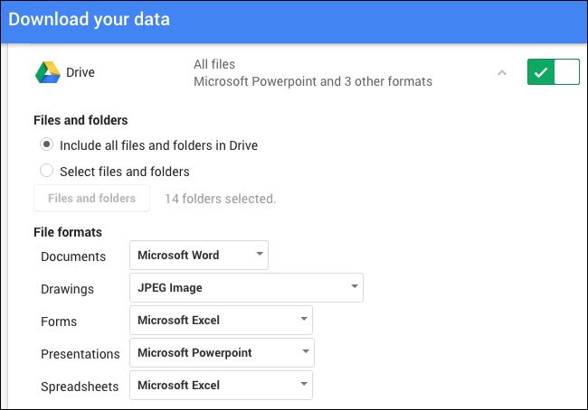Choose Select files and folders radio

point(46,171)
